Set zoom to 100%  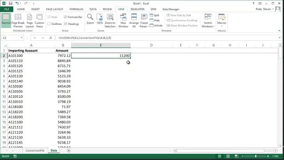[x=99, y=19]
